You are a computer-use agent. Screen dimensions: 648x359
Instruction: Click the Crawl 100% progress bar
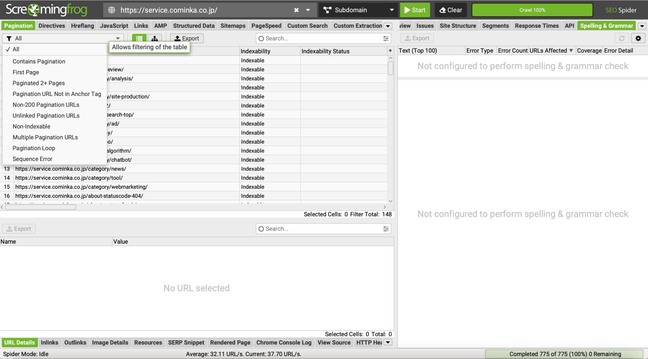coord(532,10)
